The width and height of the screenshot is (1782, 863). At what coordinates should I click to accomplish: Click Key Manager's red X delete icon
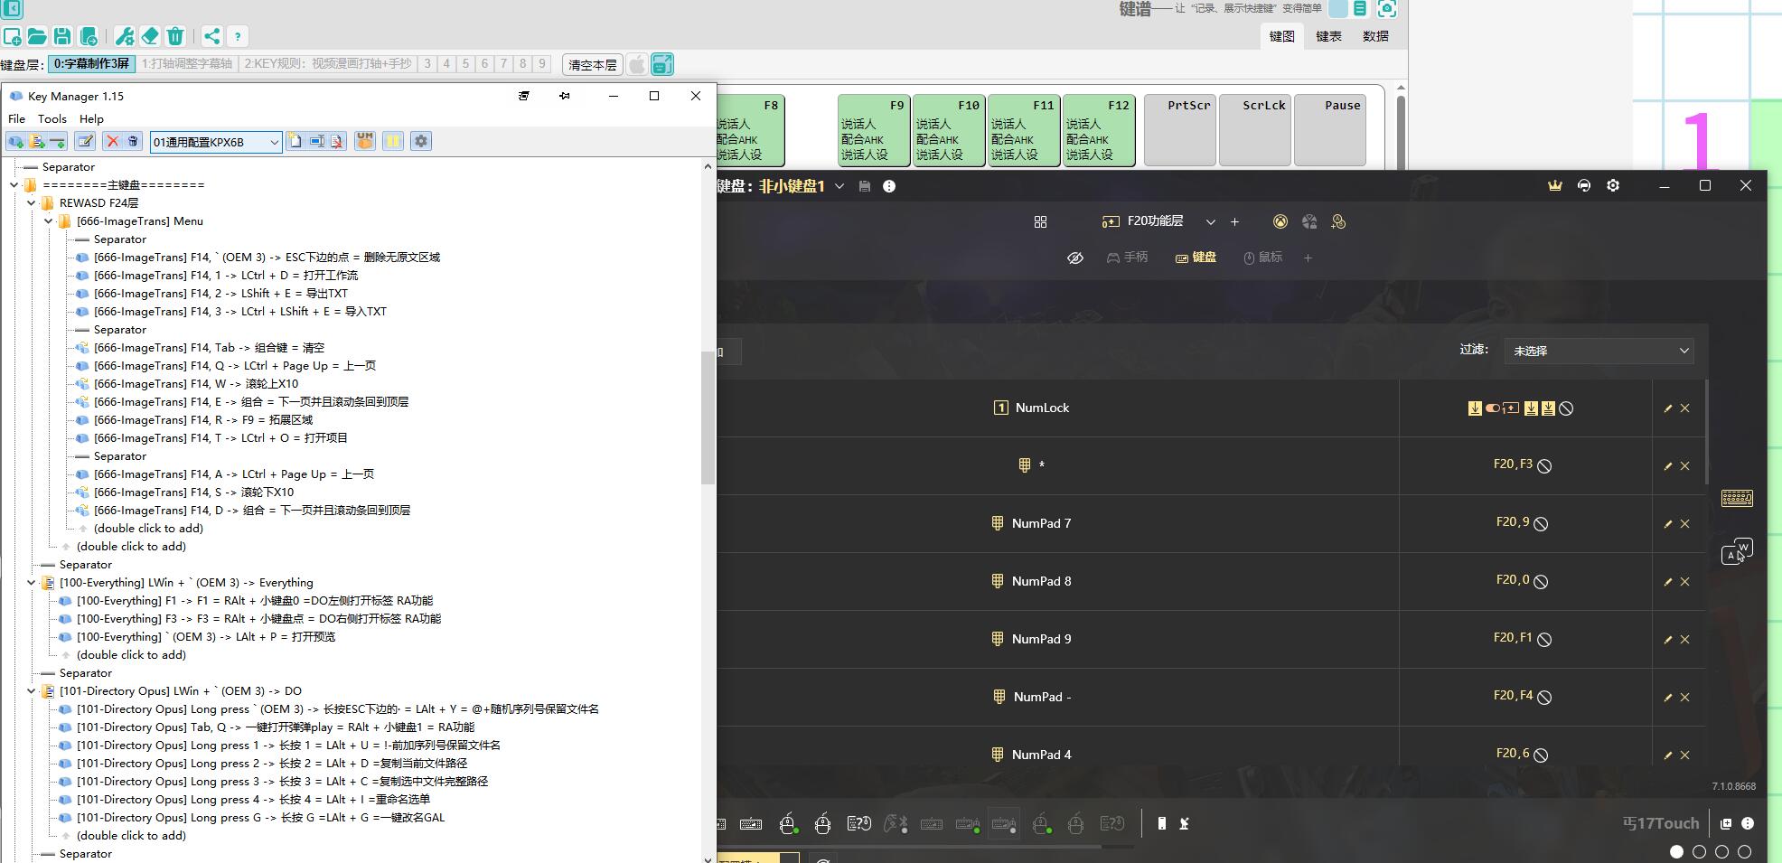click(x=112, y=141)
